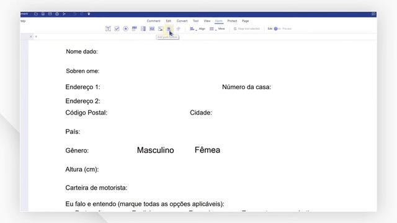Screen dimensions: 397x223
Task: Click the email icon in title bar
Action: pyautogui.click(x=50, y=14)
